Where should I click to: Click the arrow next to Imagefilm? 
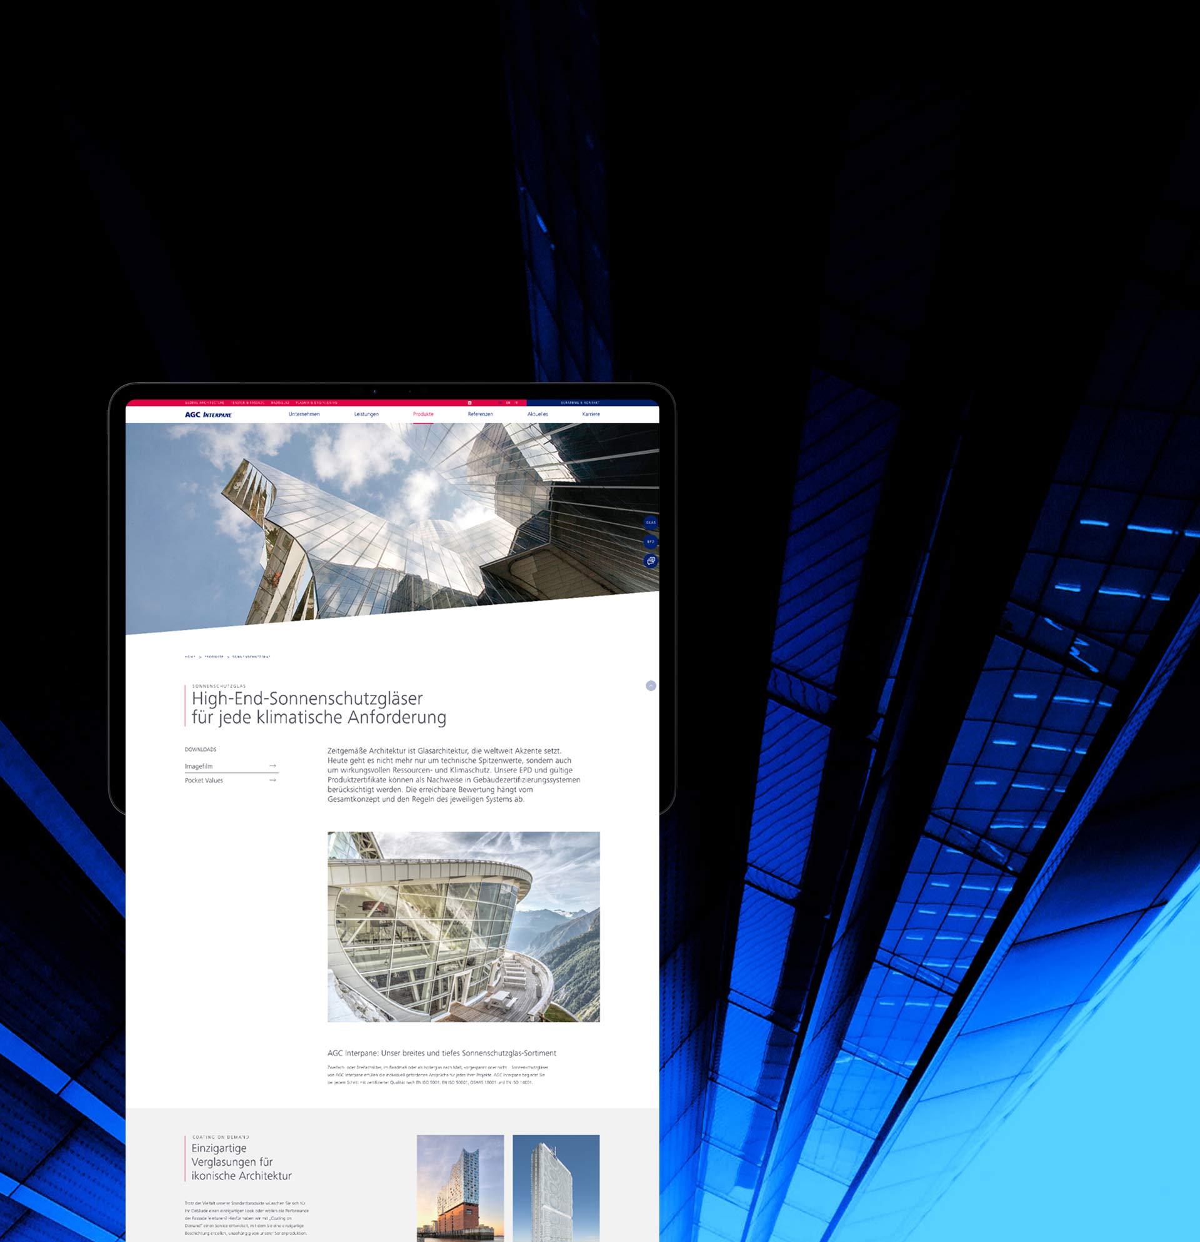coord(272,766)
